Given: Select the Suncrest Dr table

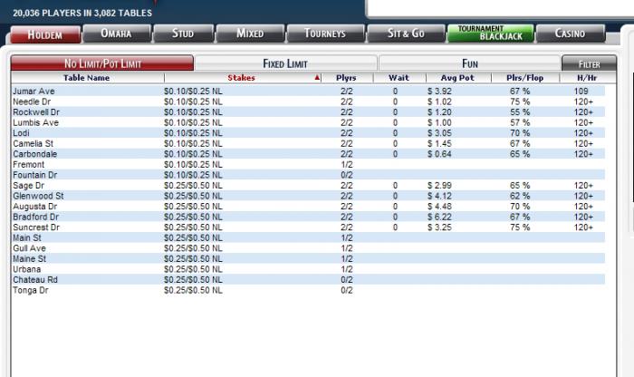Looking at the screenshot, I should tap(308, 227).
